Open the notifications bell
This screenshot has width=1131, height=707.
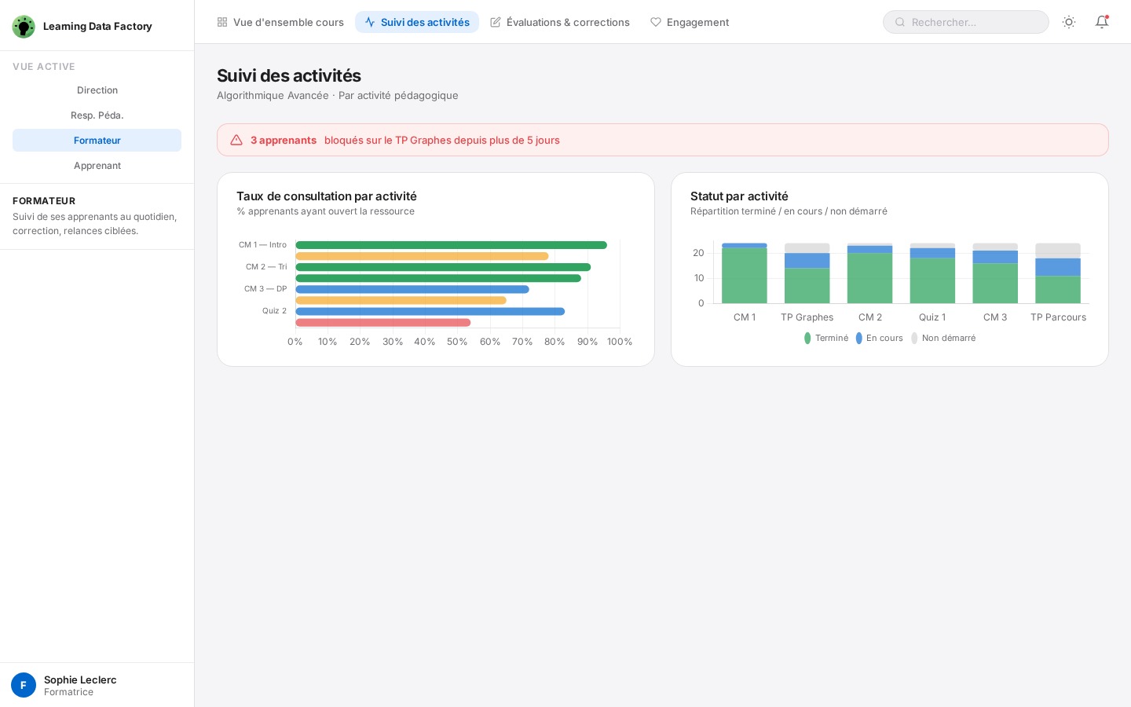pos(1101,22)
